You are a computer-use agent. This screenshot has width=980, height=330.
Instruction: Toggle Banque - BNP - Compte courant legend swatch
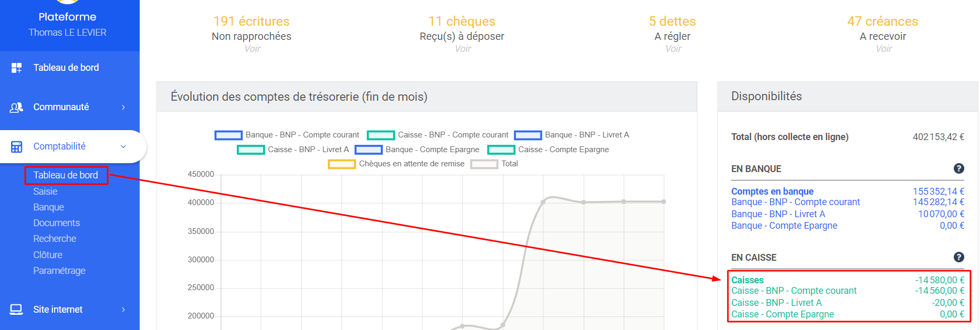click(x=228, y=135)
